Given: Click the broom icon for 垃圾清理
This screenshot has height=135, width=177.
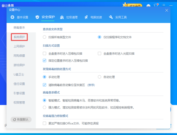Looking at the screenshot, I should tap(62, 17).
